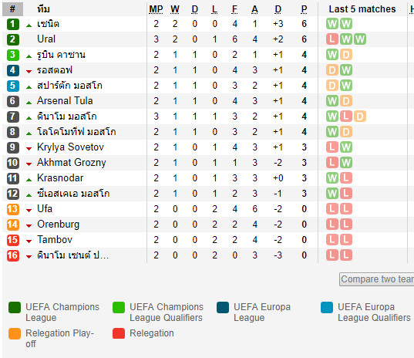Click Tambov's second loss result icon

click(x=346, y=240)
